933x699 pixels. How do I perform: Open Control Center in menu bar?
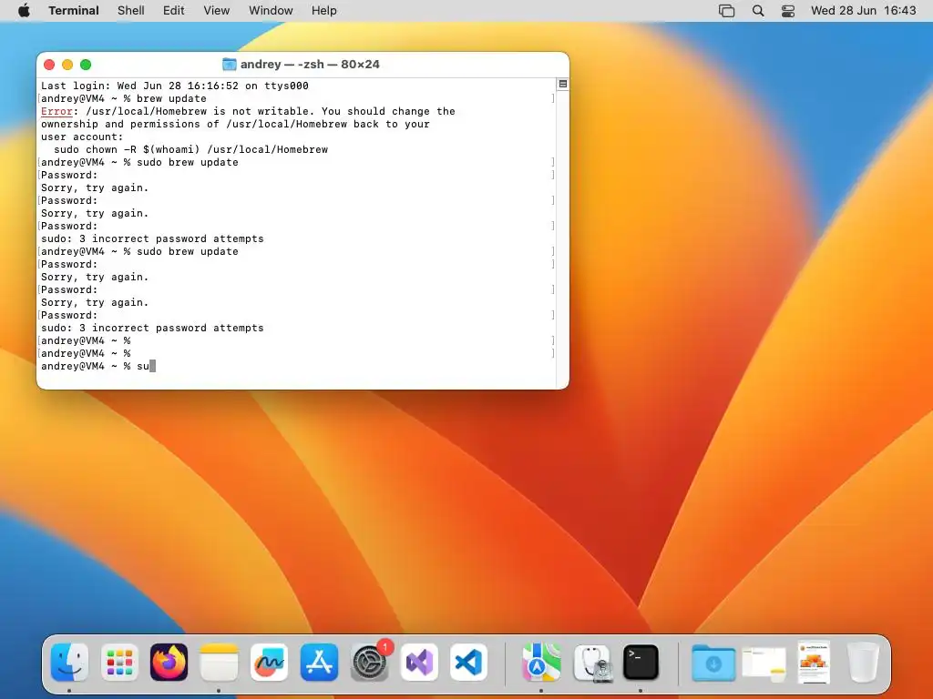(788, 11)
